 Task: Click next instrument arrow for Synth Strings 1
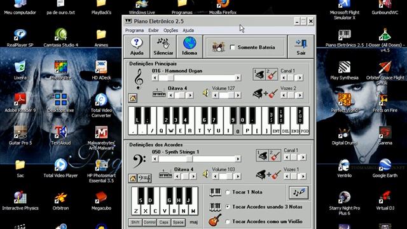[x=238, y=158]
